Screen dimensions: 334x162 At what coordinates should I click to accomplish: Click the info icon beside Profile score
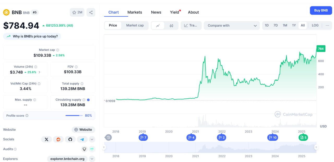coord(27,116)
